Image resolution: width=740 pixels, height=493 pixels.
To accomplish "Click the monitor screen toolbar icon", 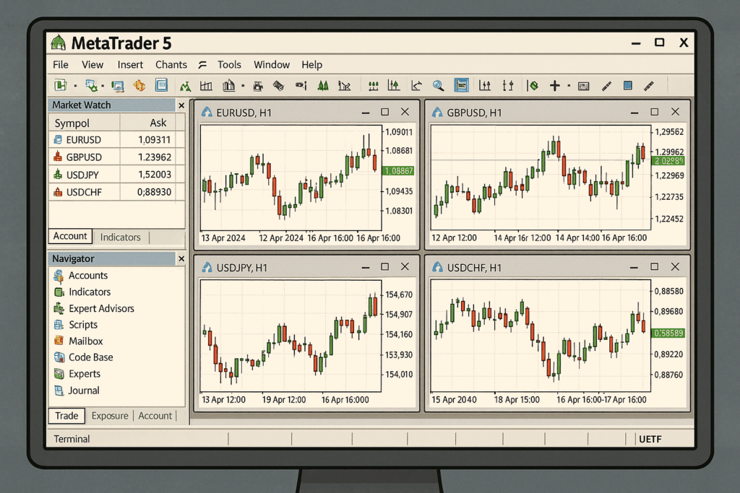I will [118, 86].
